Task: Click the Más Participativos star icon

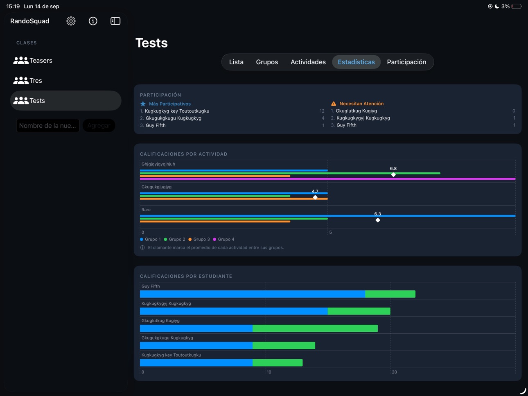Action: [x=143, y=104]
